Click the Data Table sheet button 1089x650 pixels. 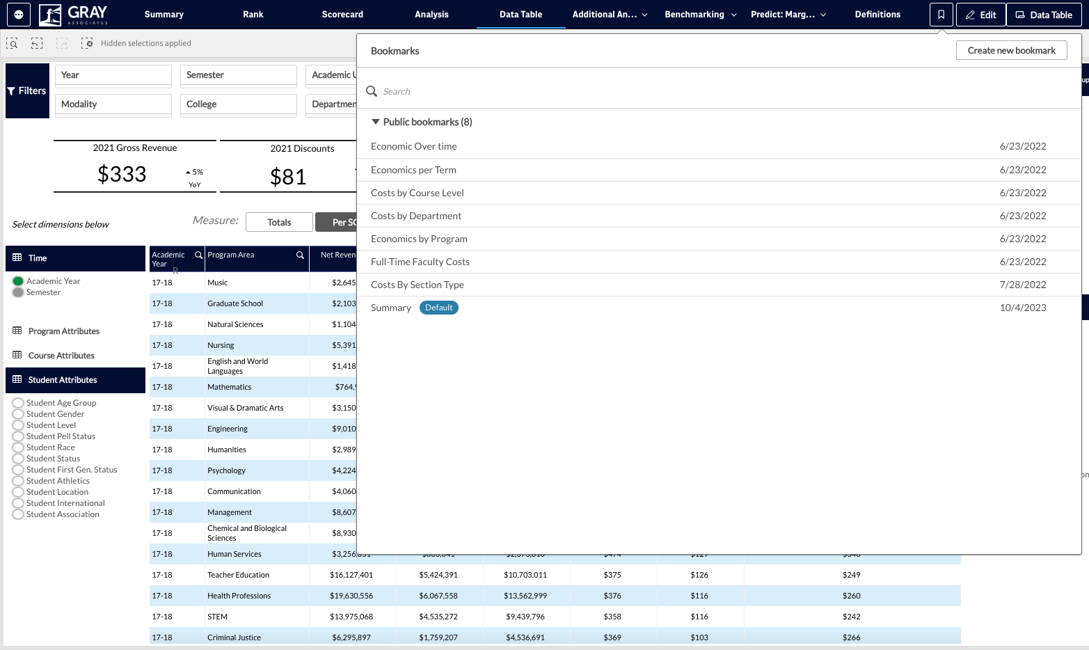coord(1044,15)
